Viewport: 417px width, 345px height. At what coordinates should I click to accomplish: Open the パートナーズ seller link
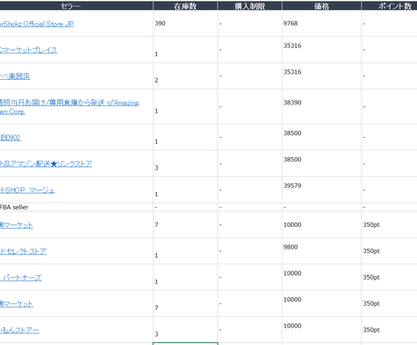tap(21, 278)
